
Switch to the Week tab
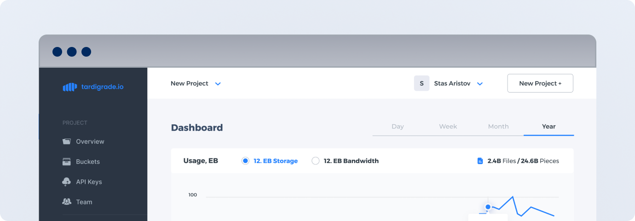448,127
